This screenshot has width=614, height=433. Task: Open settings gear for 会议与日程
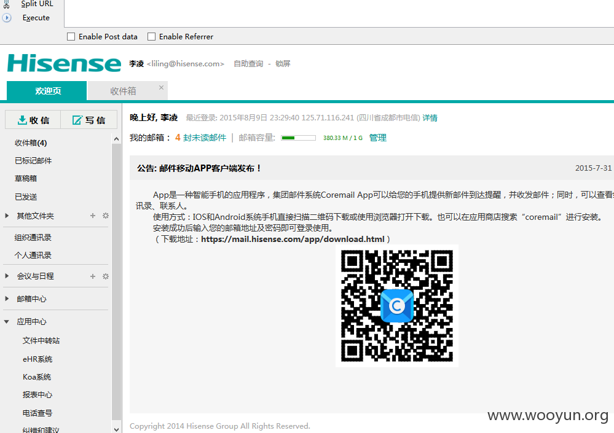pyautogui.click(x=105, y=276)
